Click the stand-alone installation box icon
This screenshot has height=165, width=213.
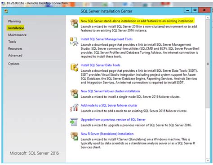74,23
